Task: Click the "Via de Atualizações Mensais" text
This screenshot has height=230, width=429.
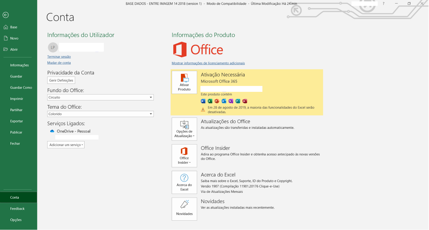Action: (222, 192)
